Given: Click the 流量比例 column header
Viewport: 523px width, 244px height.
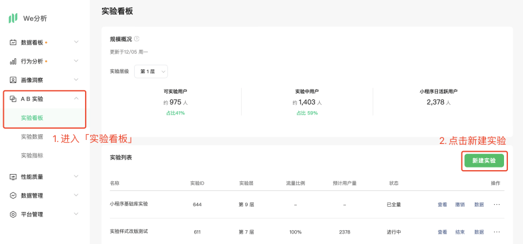Looking at the screenshot, I should coord(295,183).
